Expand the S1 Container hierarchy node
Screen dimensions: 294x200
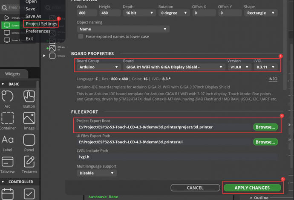pos(44,56)
